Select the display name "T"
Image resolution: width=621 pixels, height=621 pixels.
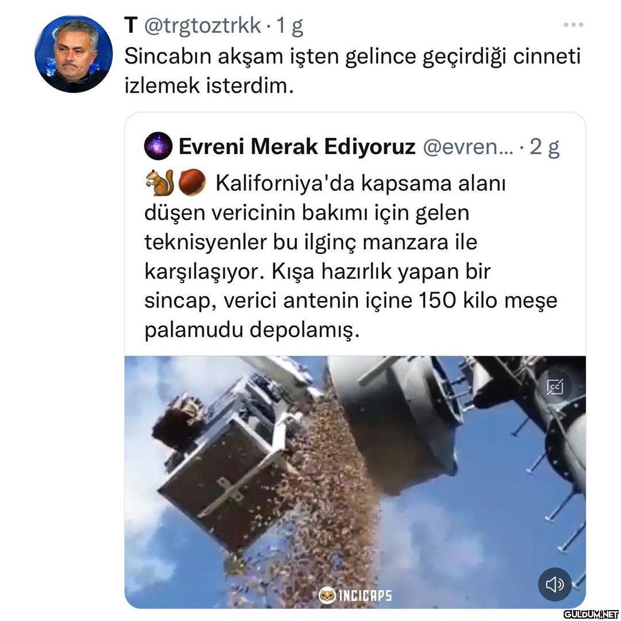pyautogui.click(x=131, y=26)
